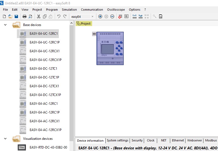The height and width of the screenshot is (151, 218).
Task: Switch to the Security tab
Action: [x=137, y=140]
